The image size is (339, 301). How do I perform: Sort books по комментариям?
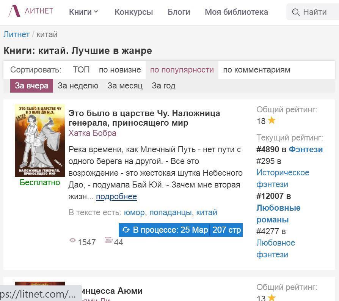[x=257, y=70]
